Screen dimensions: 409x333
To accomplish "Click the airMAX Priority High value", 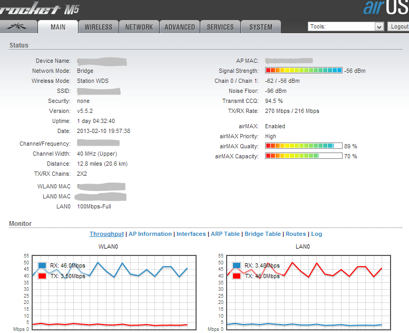I will [x=270, y=136].
